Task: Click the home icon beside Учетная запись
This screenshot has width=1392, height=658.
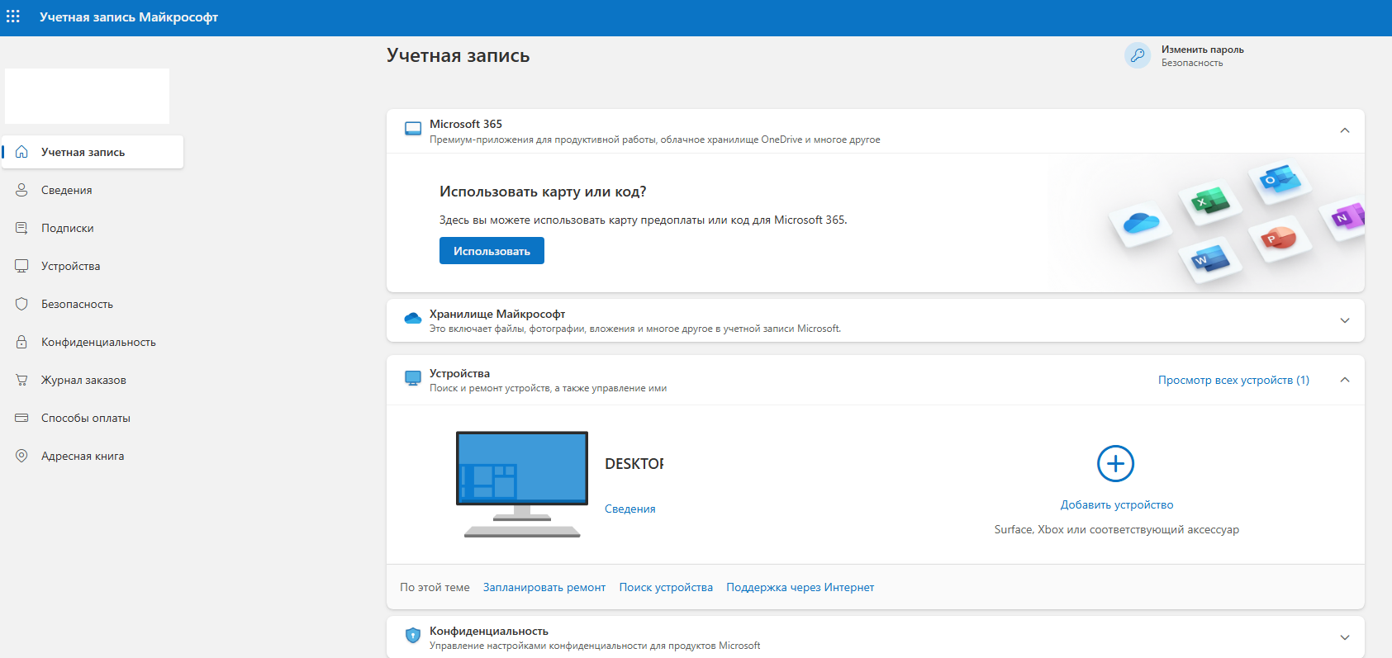Action: coord(22,152)
